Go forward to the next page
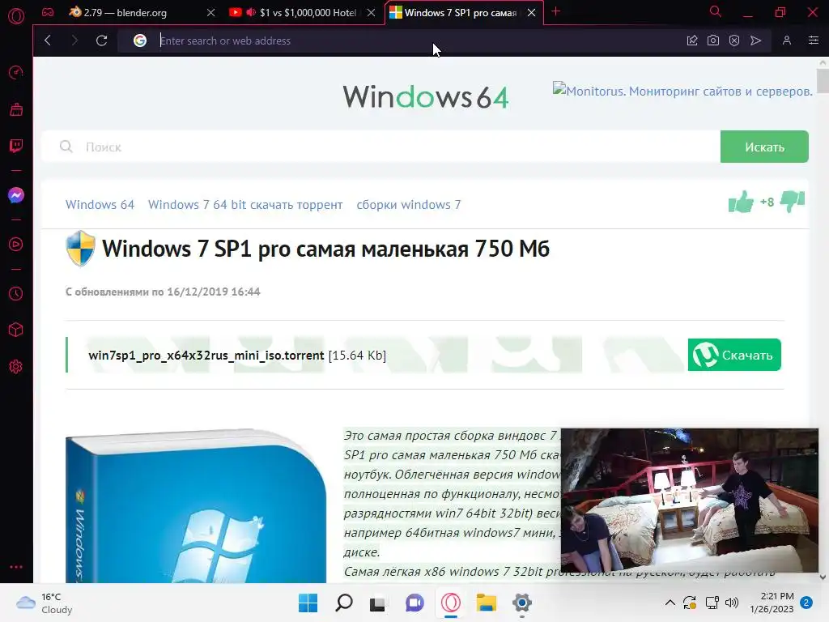 pyautogui.click(x=74, y=40)
